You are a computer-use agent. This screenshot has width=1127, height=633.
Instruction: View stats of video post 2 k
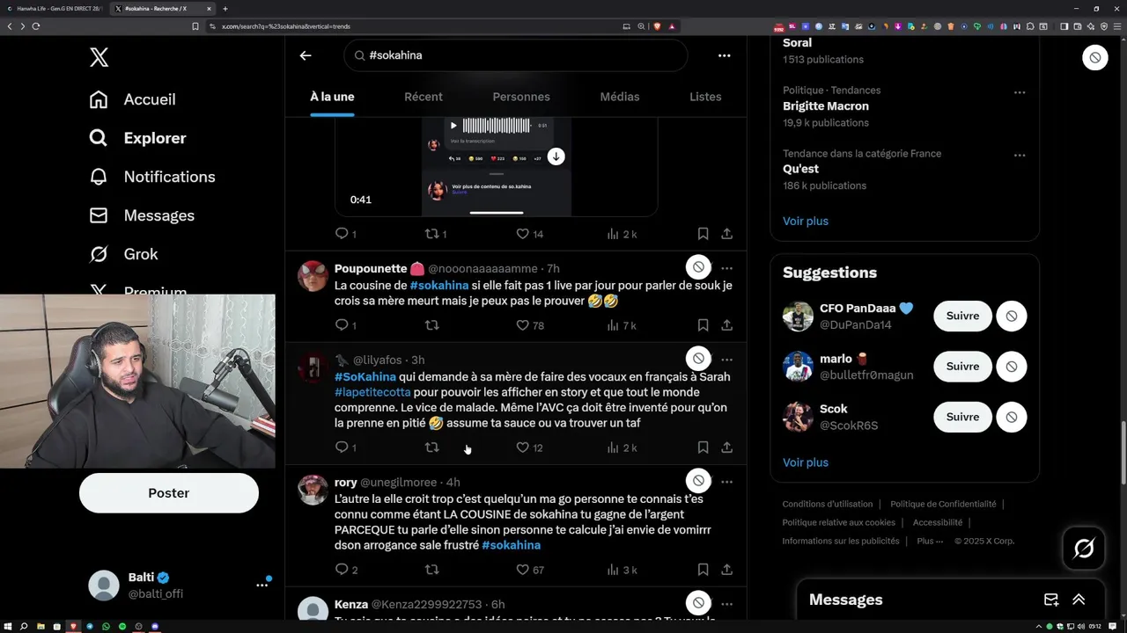coord(622,234)
